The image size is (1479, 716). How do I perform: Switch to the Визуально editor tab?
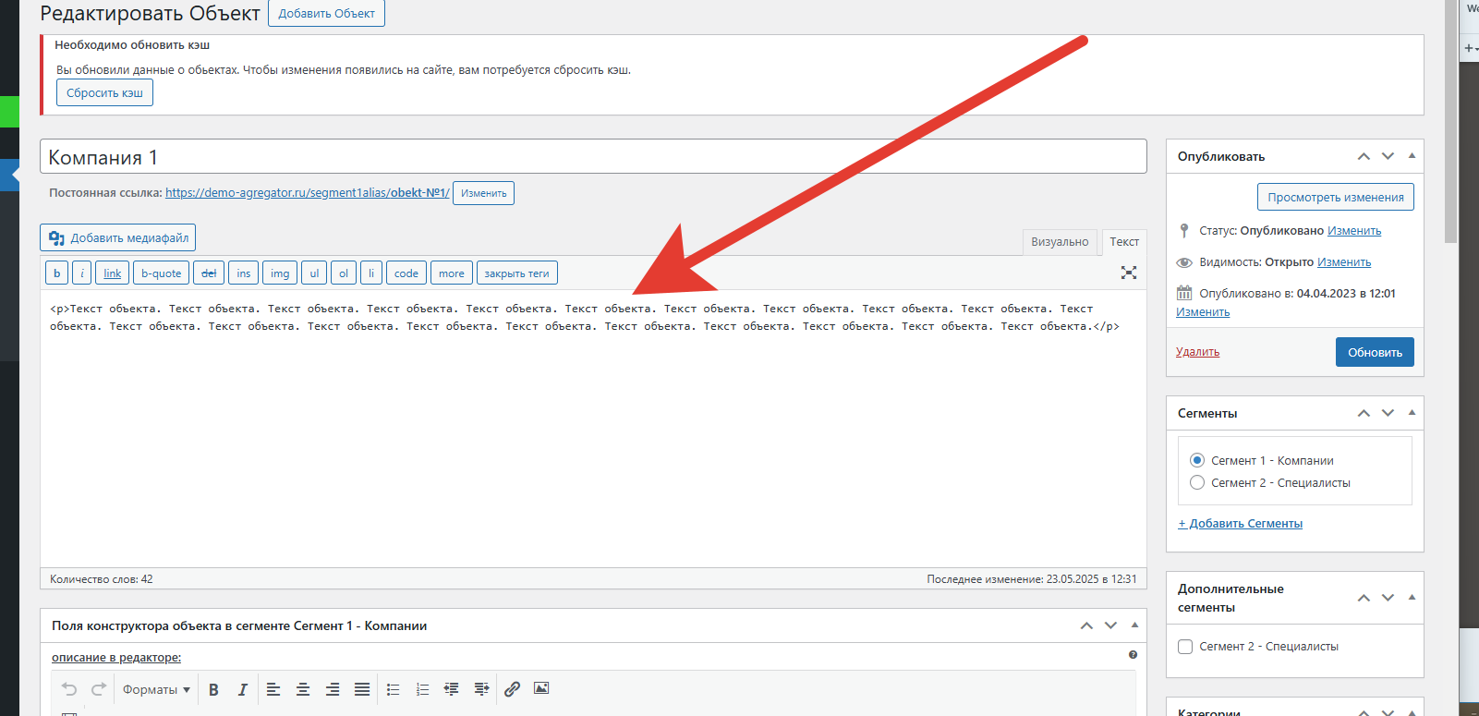1060,242
